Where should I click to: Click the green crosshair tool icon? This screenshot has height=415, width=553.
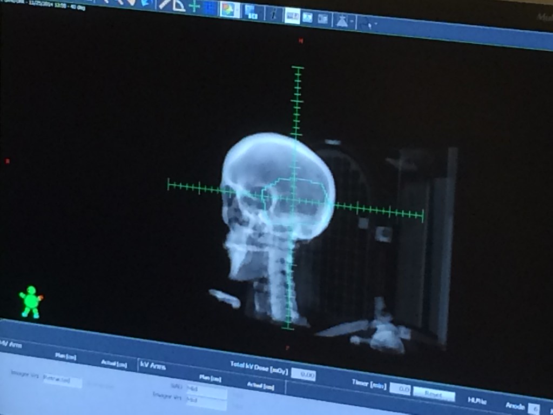(x=194, y=7)
